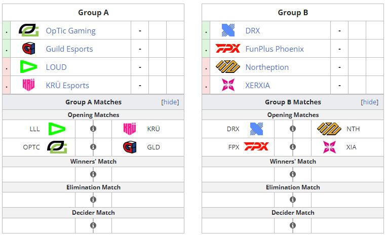Click the DRX blue logo in standings
This screenshot has height=235, width=387.
228,30
